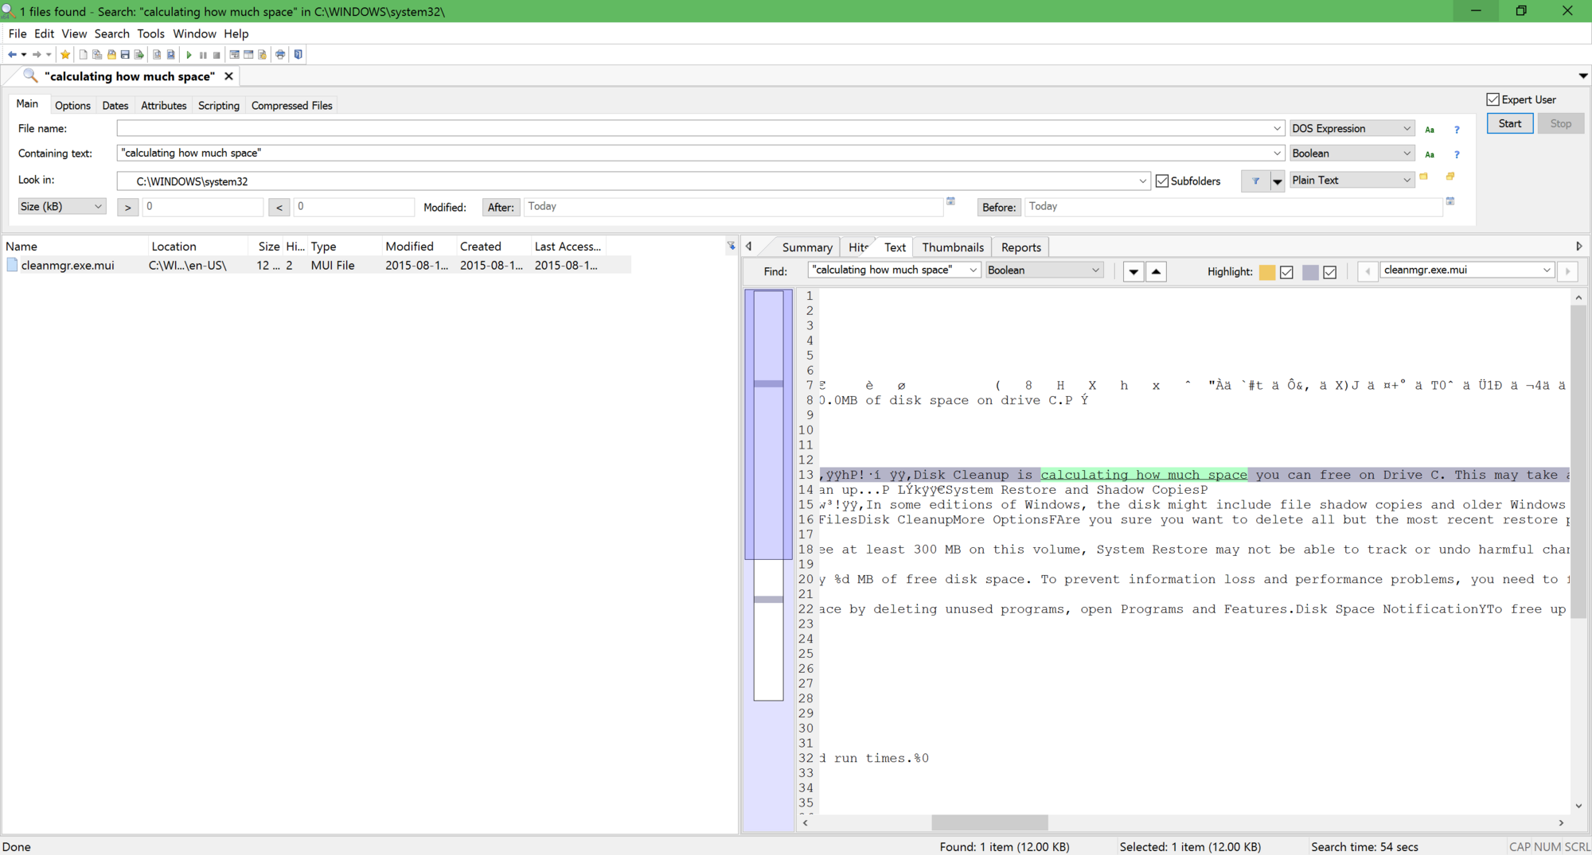The height and width of the screenshot is (855, 1592).
Task: Open the File menu
Action: tap(18, 33)
